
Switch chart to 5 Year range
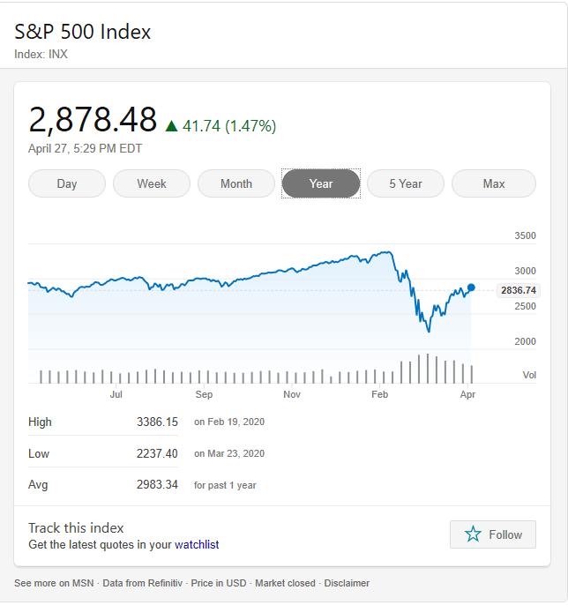[x=406, y=183]
